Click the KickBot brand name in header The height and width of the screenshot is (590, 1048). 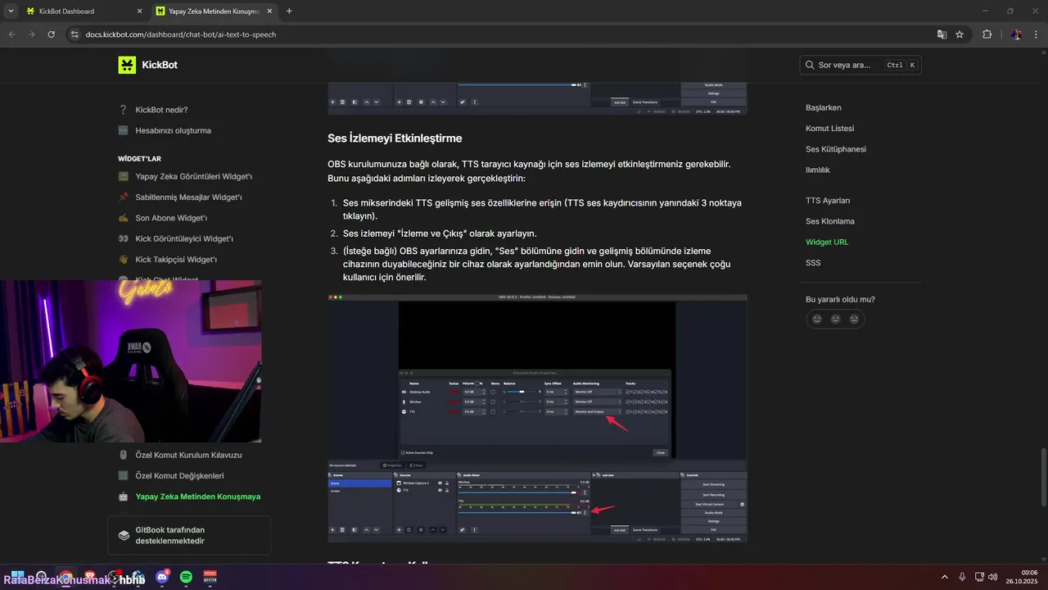pyautogui.click(x=159, y=65)
